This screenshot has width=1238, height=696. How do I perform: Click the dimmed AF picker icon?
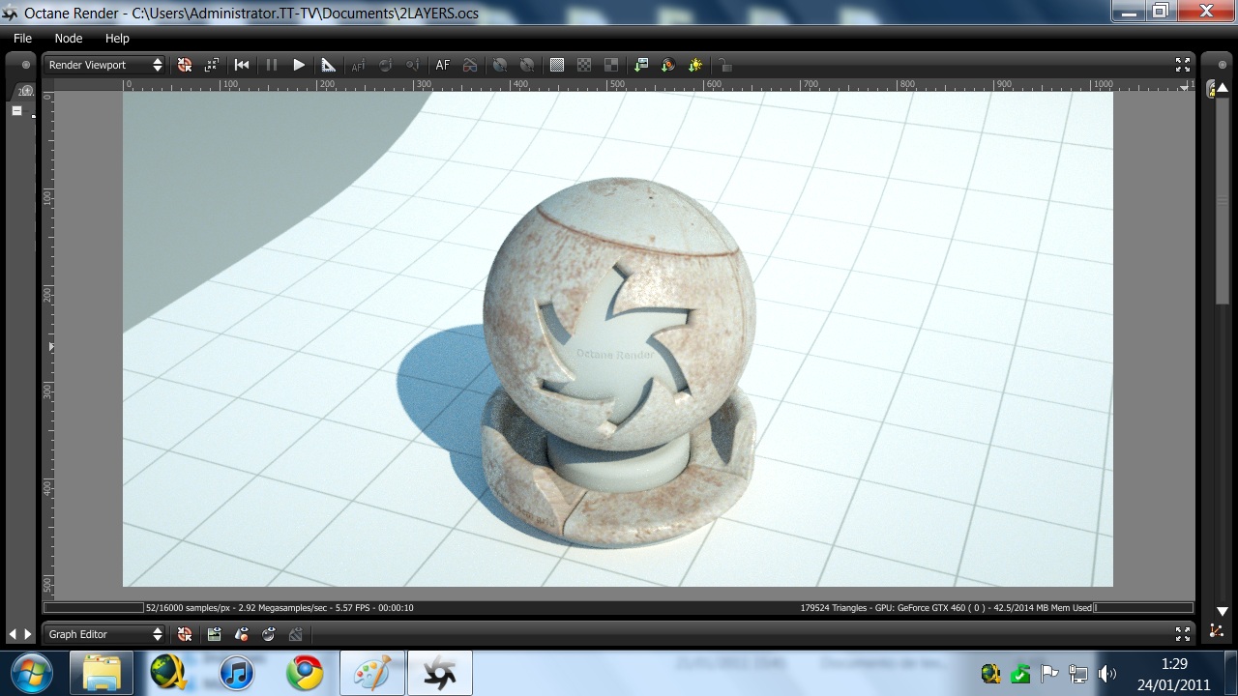(x=358, y=65)
